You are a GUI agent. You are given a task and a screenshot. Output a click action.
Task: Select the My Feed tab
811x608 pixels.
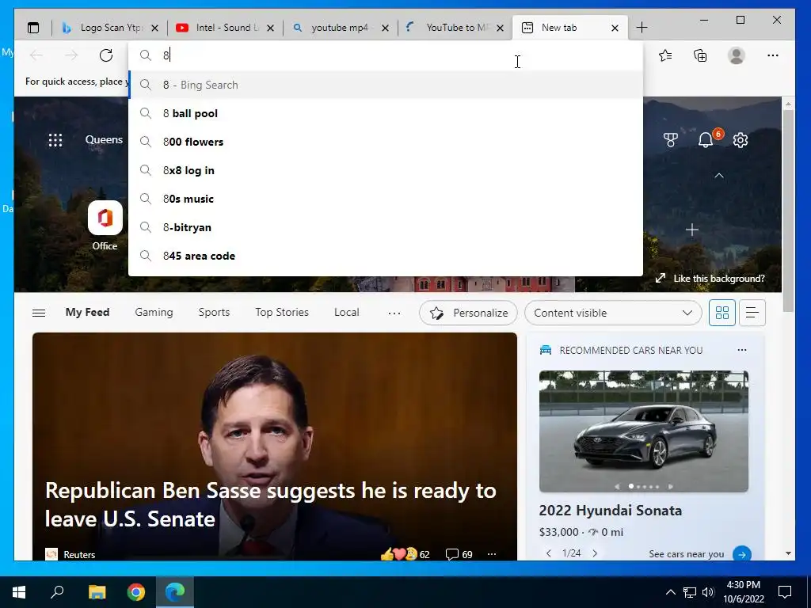point(87,312)
